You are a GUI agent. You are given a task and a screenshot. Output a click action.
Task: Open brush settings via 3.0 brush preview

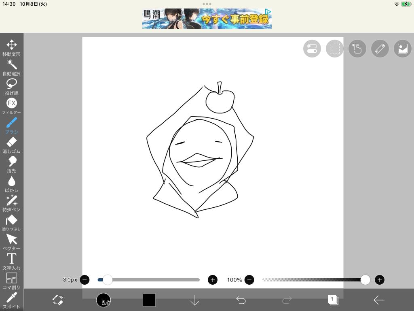click(x=103, y=300)
